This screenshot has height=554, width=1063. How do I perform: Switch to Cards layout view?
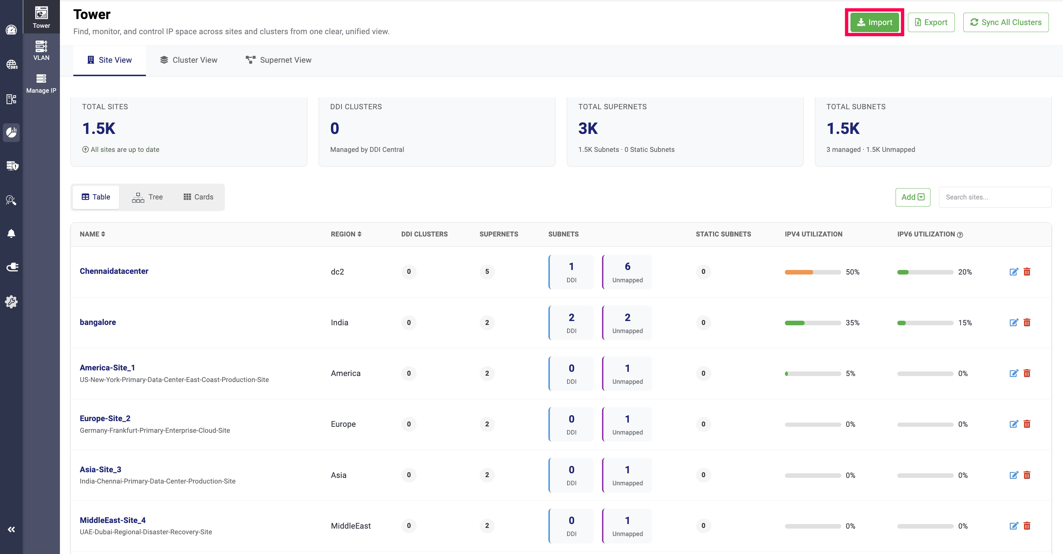tap(198, 197)
